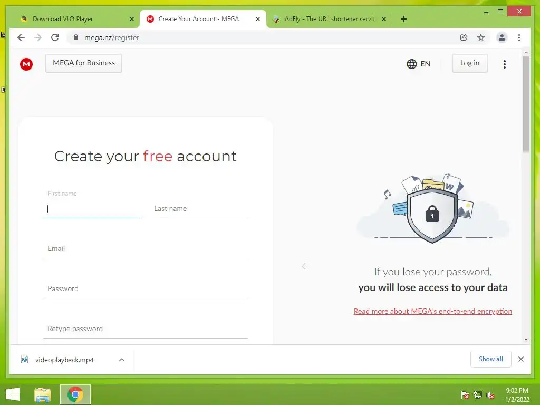540x405 pixels.
Task: Go to previous slide with left chevron
Action: pos(304,266)
